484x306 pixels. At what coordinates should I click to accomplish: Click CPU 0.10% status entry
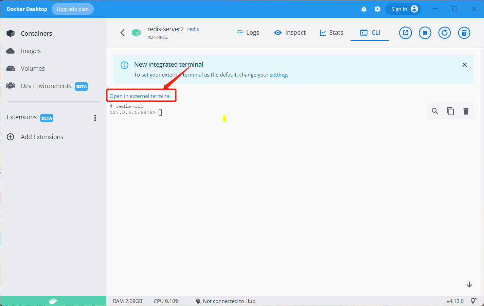(166, 301)
